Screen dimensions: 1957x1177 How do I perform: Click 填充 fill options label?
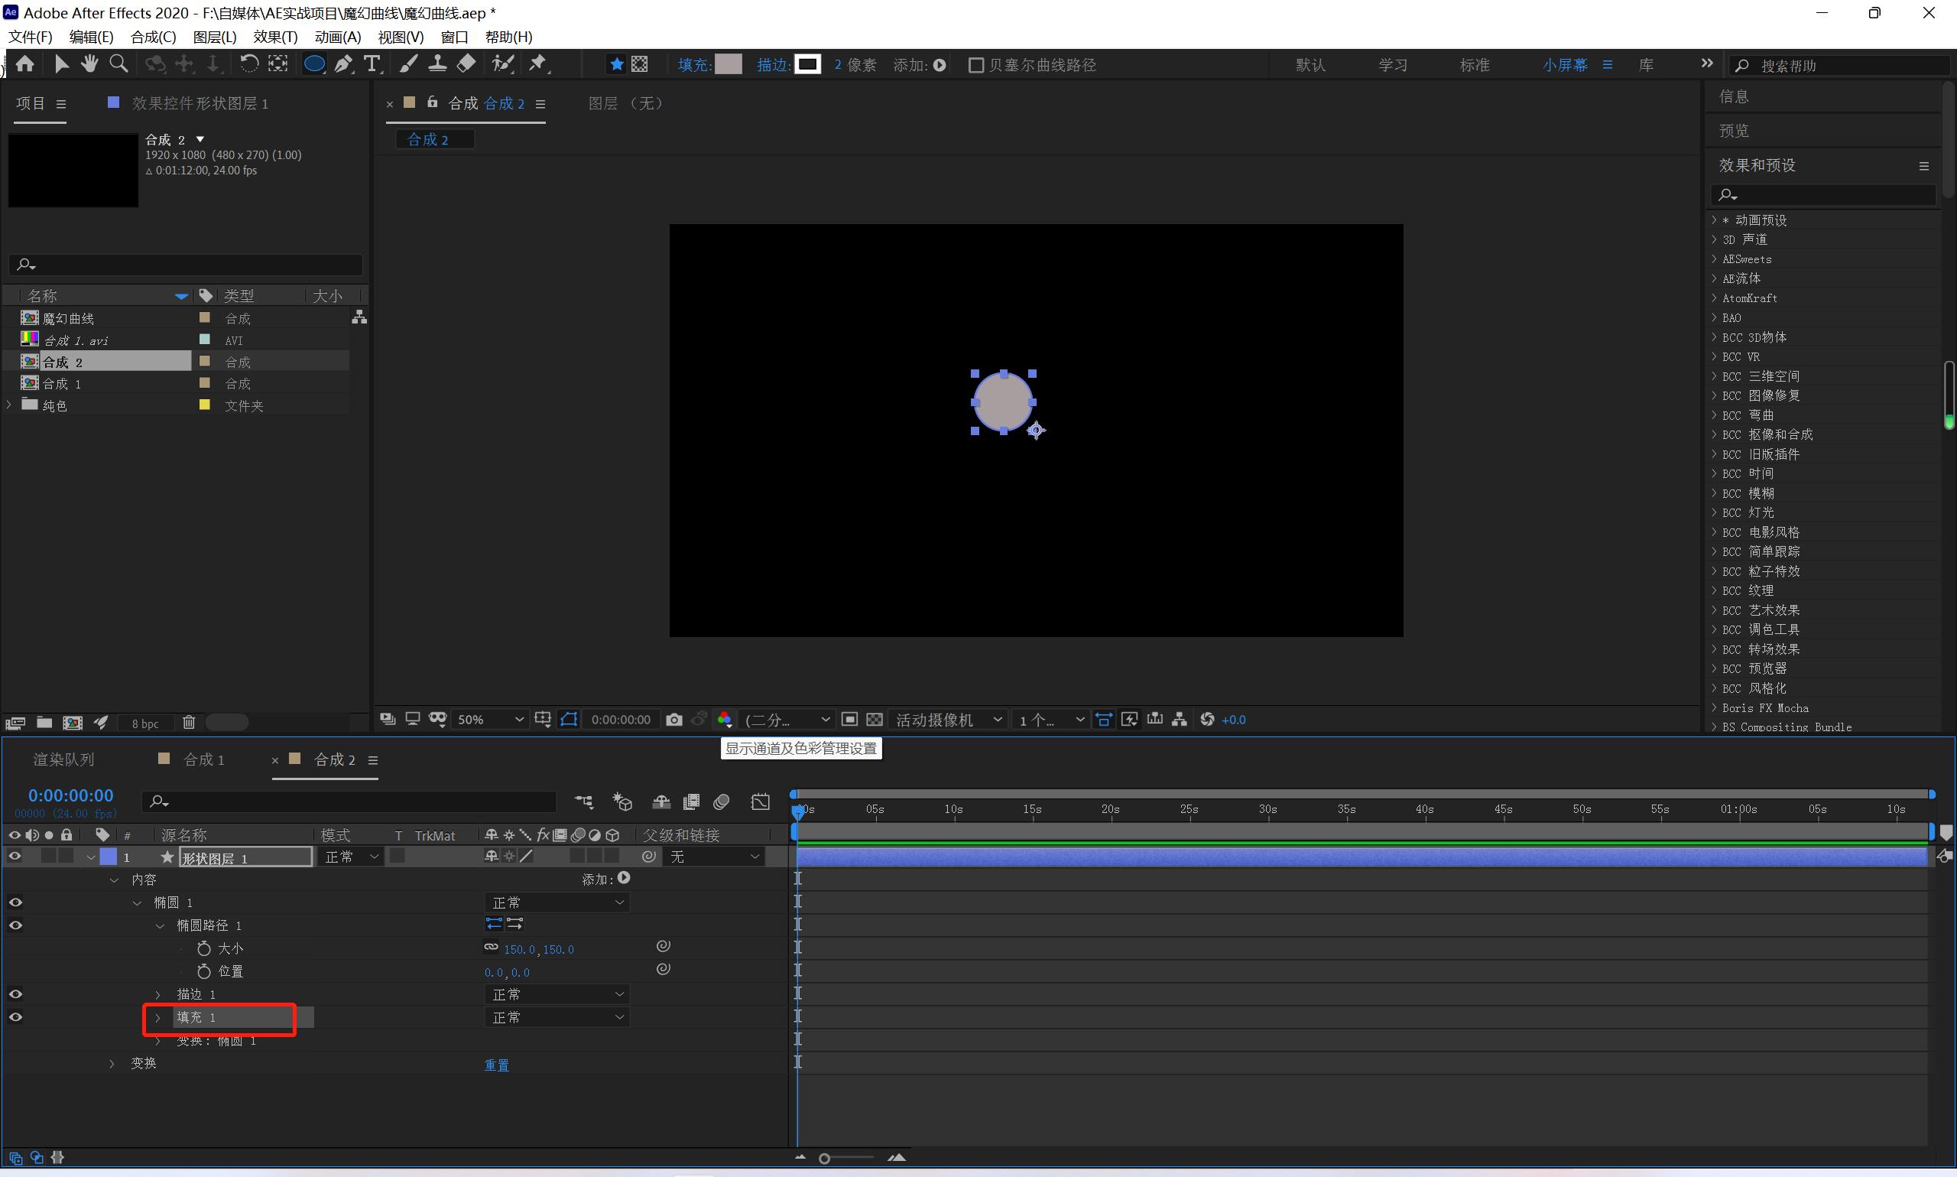click(694, 65)
